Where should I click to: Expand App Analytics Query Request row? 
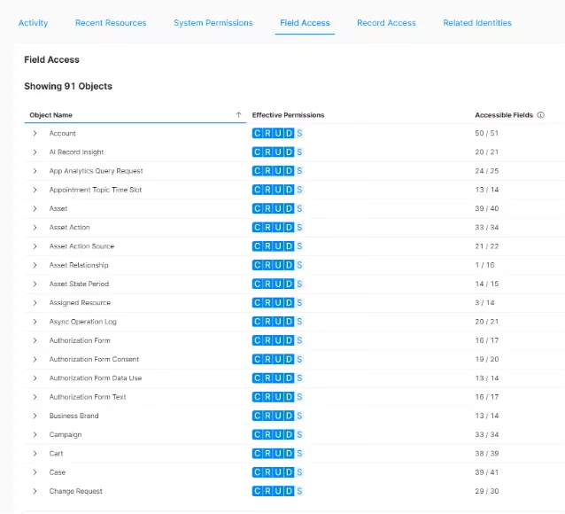point(35,171)
